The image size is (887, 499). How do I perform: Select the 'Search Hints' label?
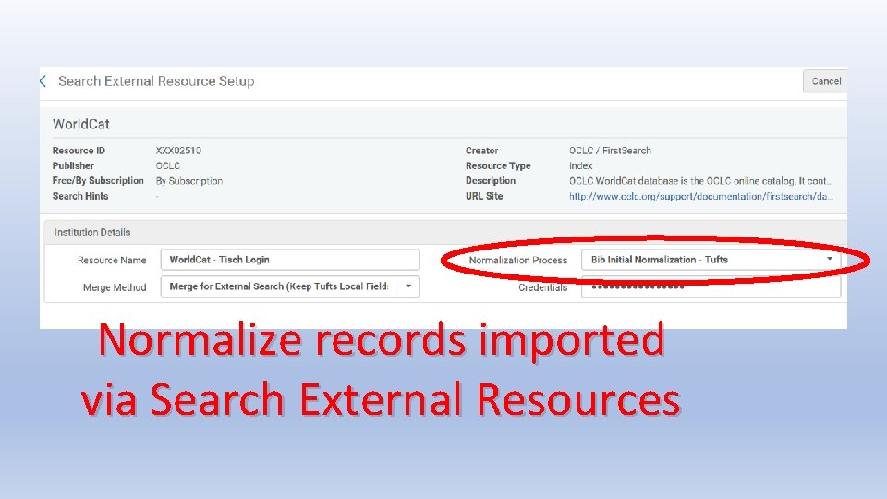pyautogui.click(x=80, y=196)
